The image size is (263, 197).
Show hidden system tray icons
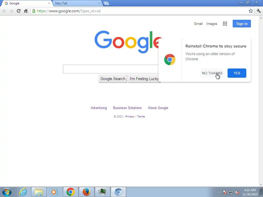218,192
